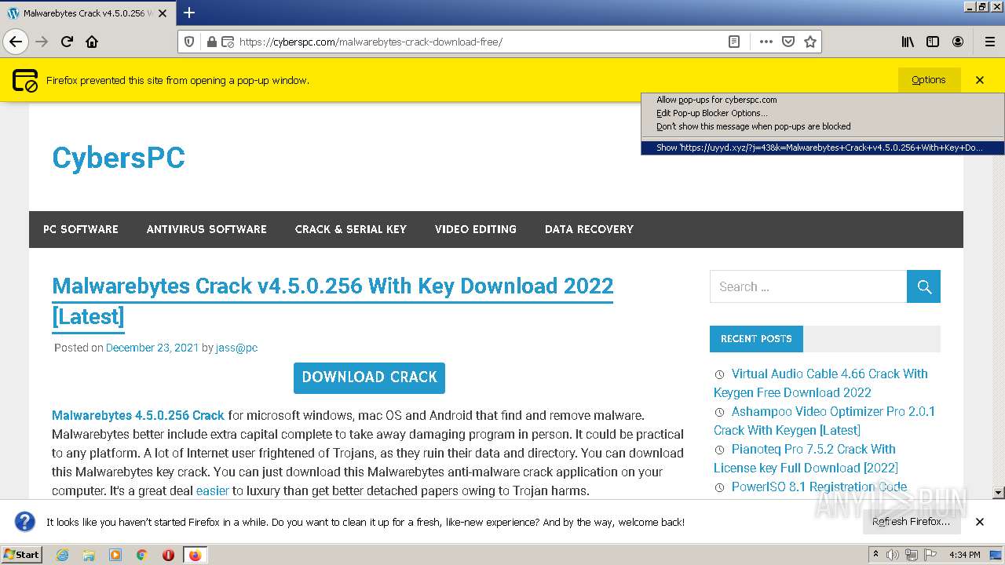The image size is (1005, 565).
Task: Click the 'easier' inline link
Action: 213,490
